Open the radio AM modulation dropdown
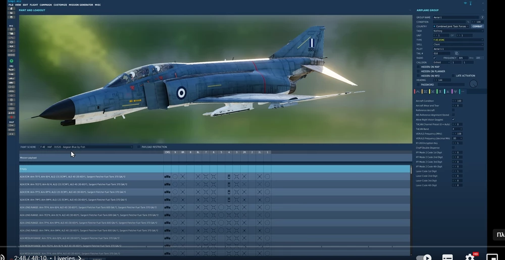The image size is (505, 260). point(480,58)
